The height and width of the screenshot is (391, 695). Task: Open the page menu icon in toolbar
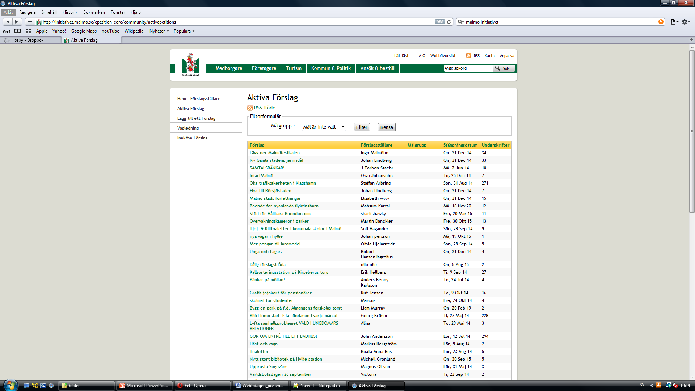pyautogui.click(x=674, y=22)
